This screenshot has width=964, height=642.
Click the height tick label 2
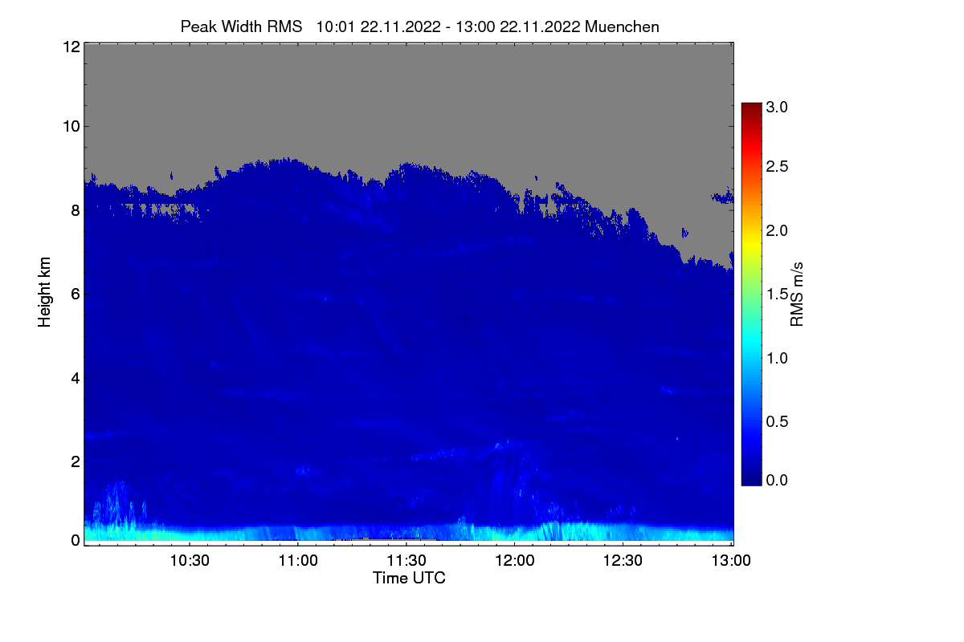coord(75,461)
